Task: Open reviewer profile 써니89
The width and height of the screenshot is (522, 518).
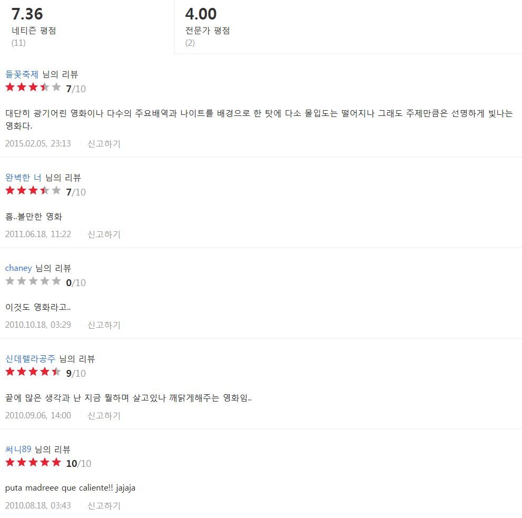Action: tap(18, 449)
